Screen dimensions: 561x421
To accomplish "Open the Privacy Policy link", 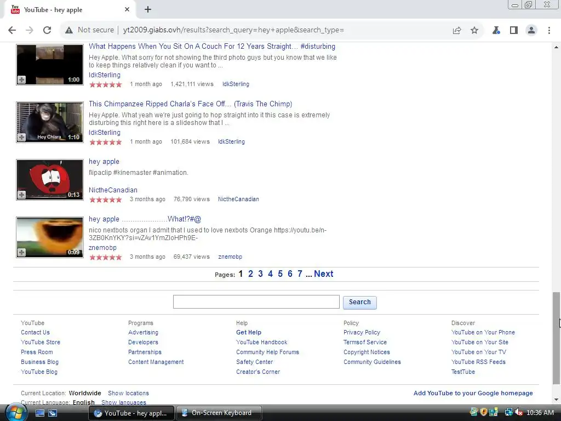I will coord(362,332).
